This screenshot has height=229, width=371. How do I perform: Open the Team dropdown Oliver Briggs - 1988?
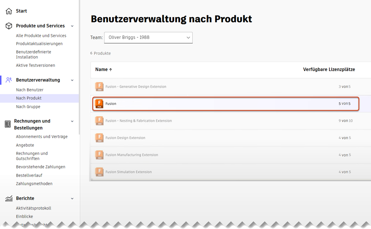click(x=148, y=38)
